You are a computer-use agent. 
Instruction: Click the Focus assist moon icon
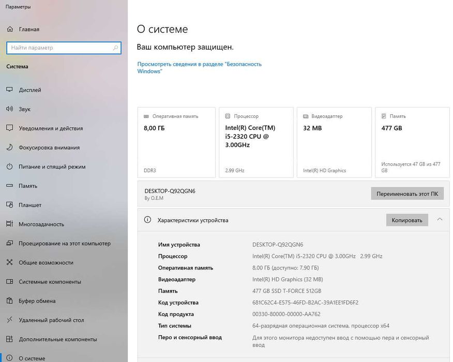pos(9,147)
